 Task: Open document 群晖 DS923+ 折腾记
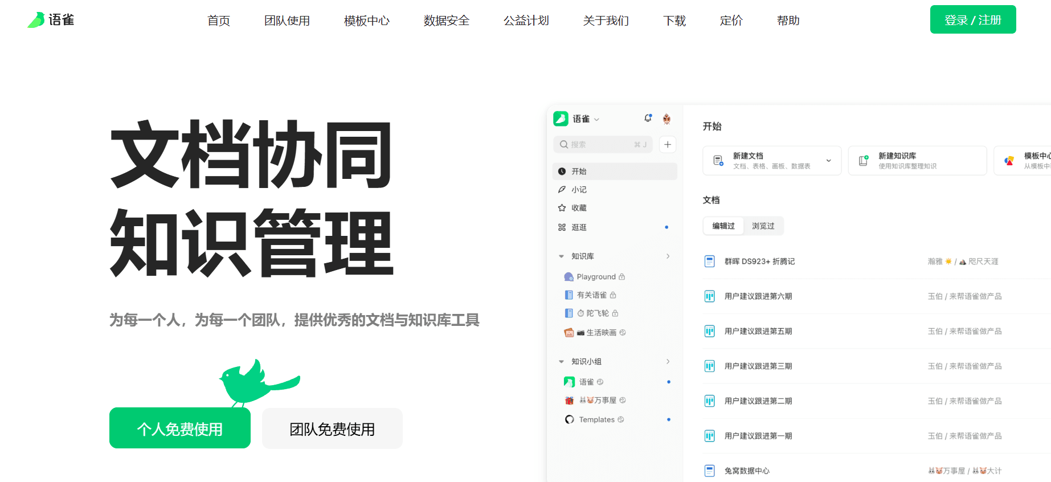pyautogui.click(x=760, y=262)
